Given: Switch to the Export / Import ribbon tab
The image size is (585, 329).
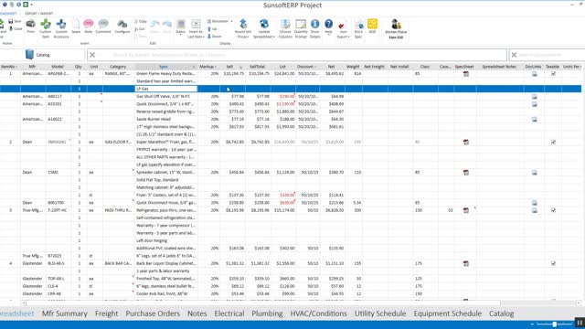Looking at the screenshot, I should (38, 14).
